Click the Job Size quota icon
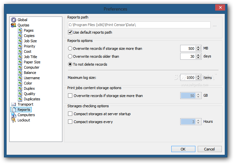Viewport: 234px width, 164px height. tap(20, 41)
